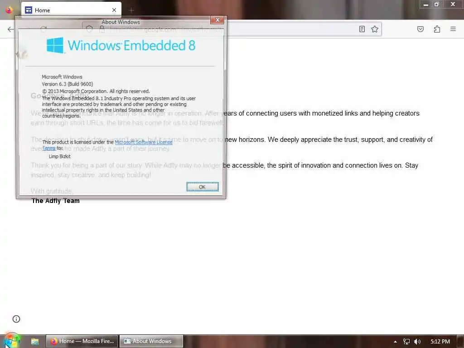This screenshot has width=464, height=348.
Task: Open volume speaker icon in tray
Action: click(417, 342)
